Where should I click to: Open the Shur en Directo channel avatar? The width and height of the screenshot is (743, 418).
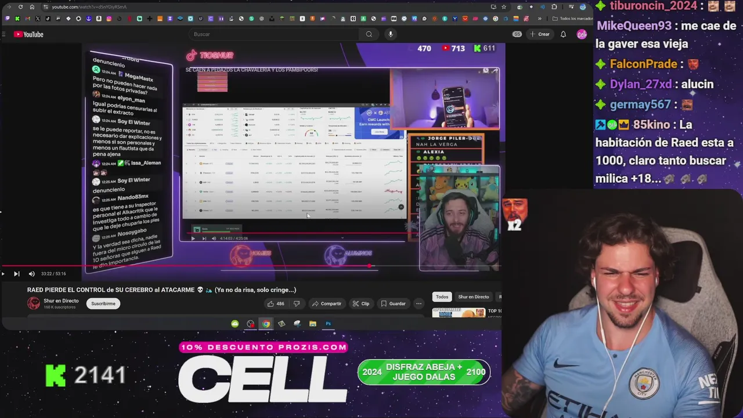[34, 303]
